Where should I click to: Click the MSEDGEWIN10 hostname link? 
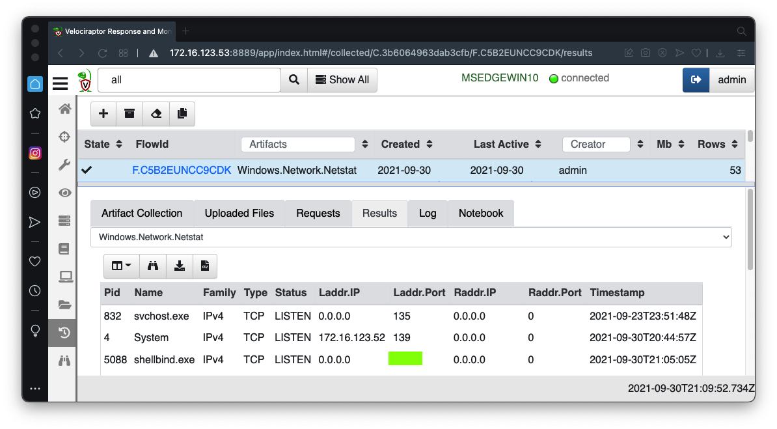pos(500,78)
